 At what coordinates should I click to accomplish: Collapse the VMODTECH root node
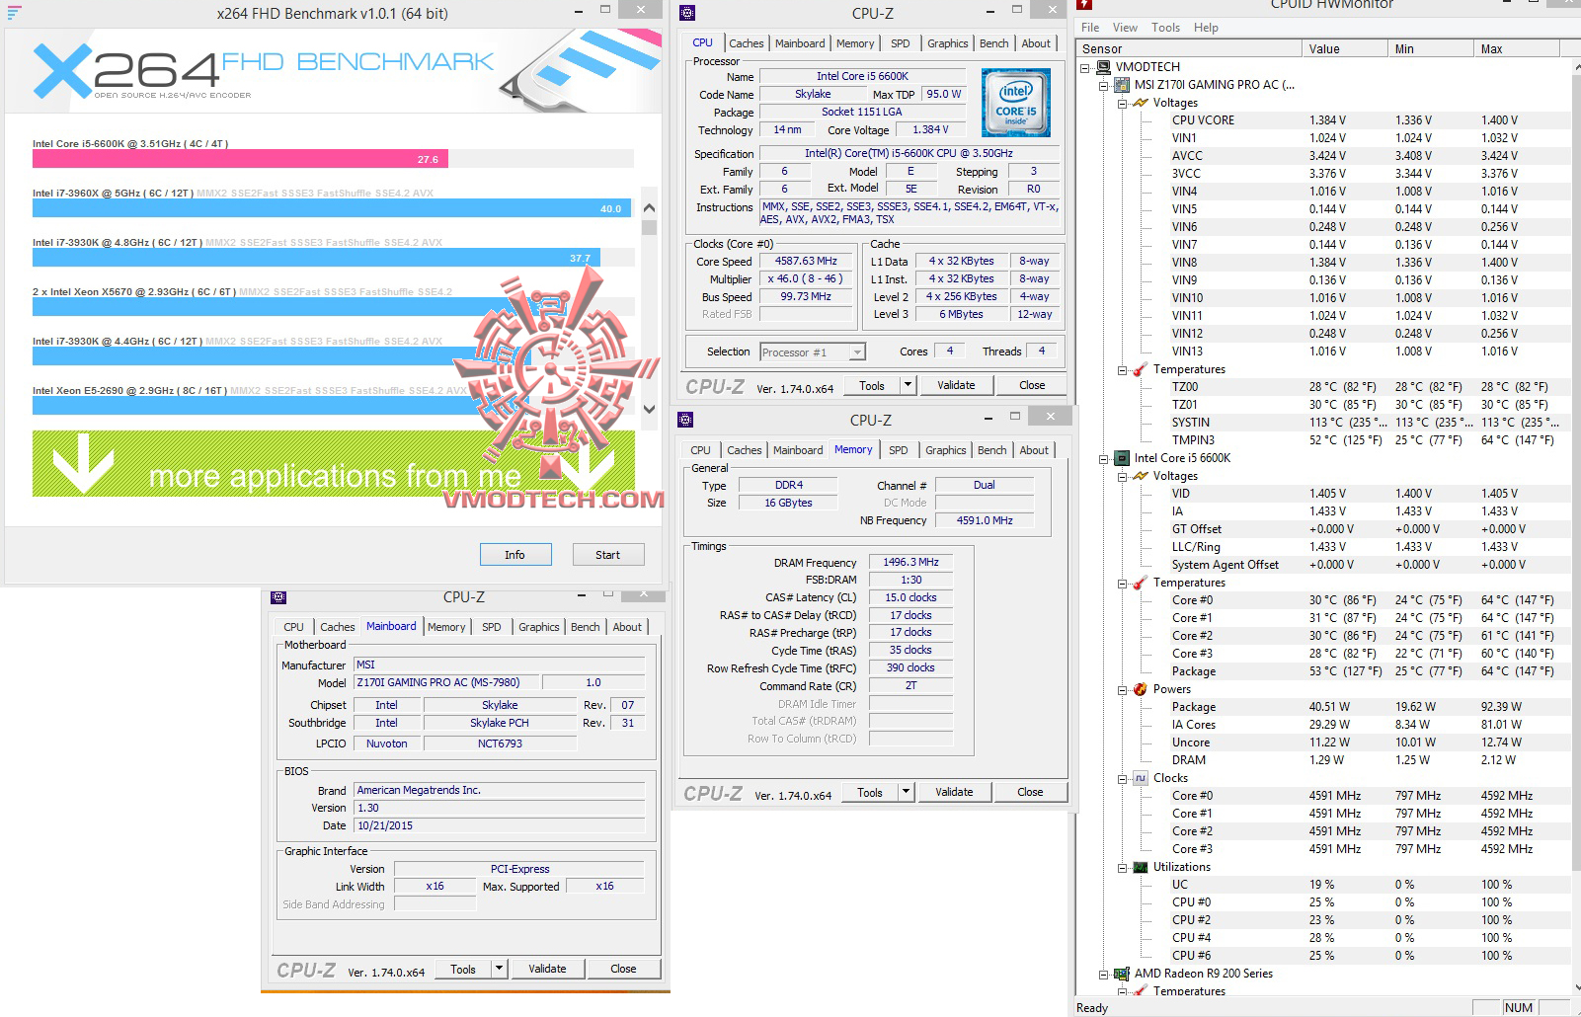tap(1085, 68)
